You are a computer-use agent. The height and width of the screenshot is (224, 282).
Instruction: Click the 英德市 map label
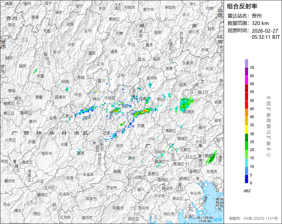pos(189,112)
